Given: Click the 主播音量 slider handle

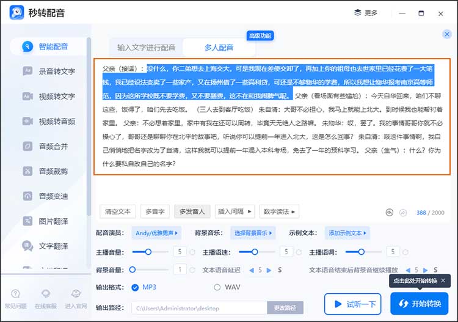Looking at the screenshot, I should [x=148, y=252].
